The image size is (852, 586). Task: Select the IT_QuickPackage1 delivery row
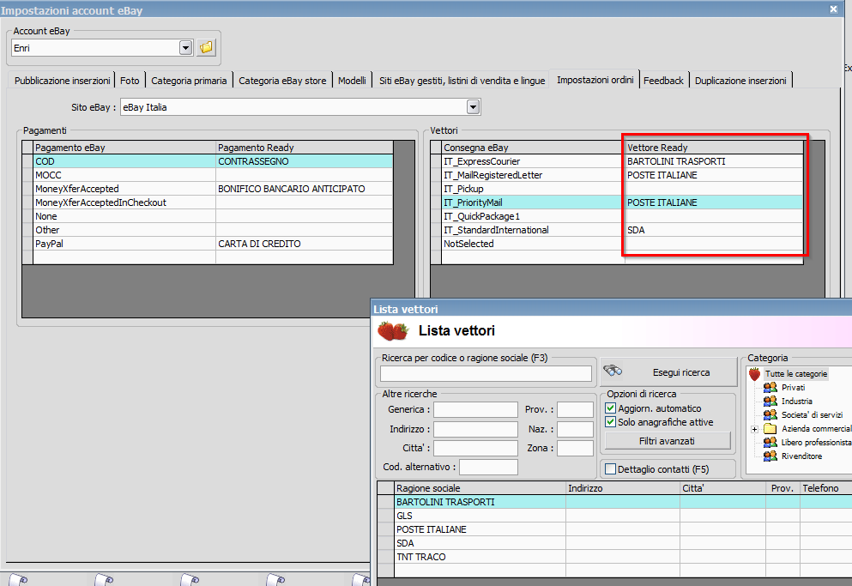click(617, 216)
